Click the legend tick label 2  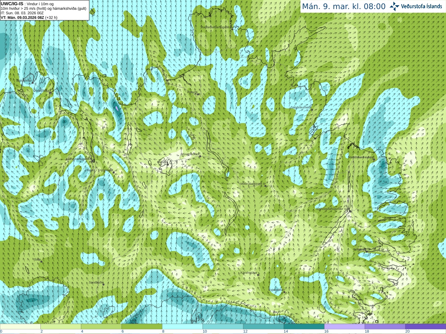41,332
